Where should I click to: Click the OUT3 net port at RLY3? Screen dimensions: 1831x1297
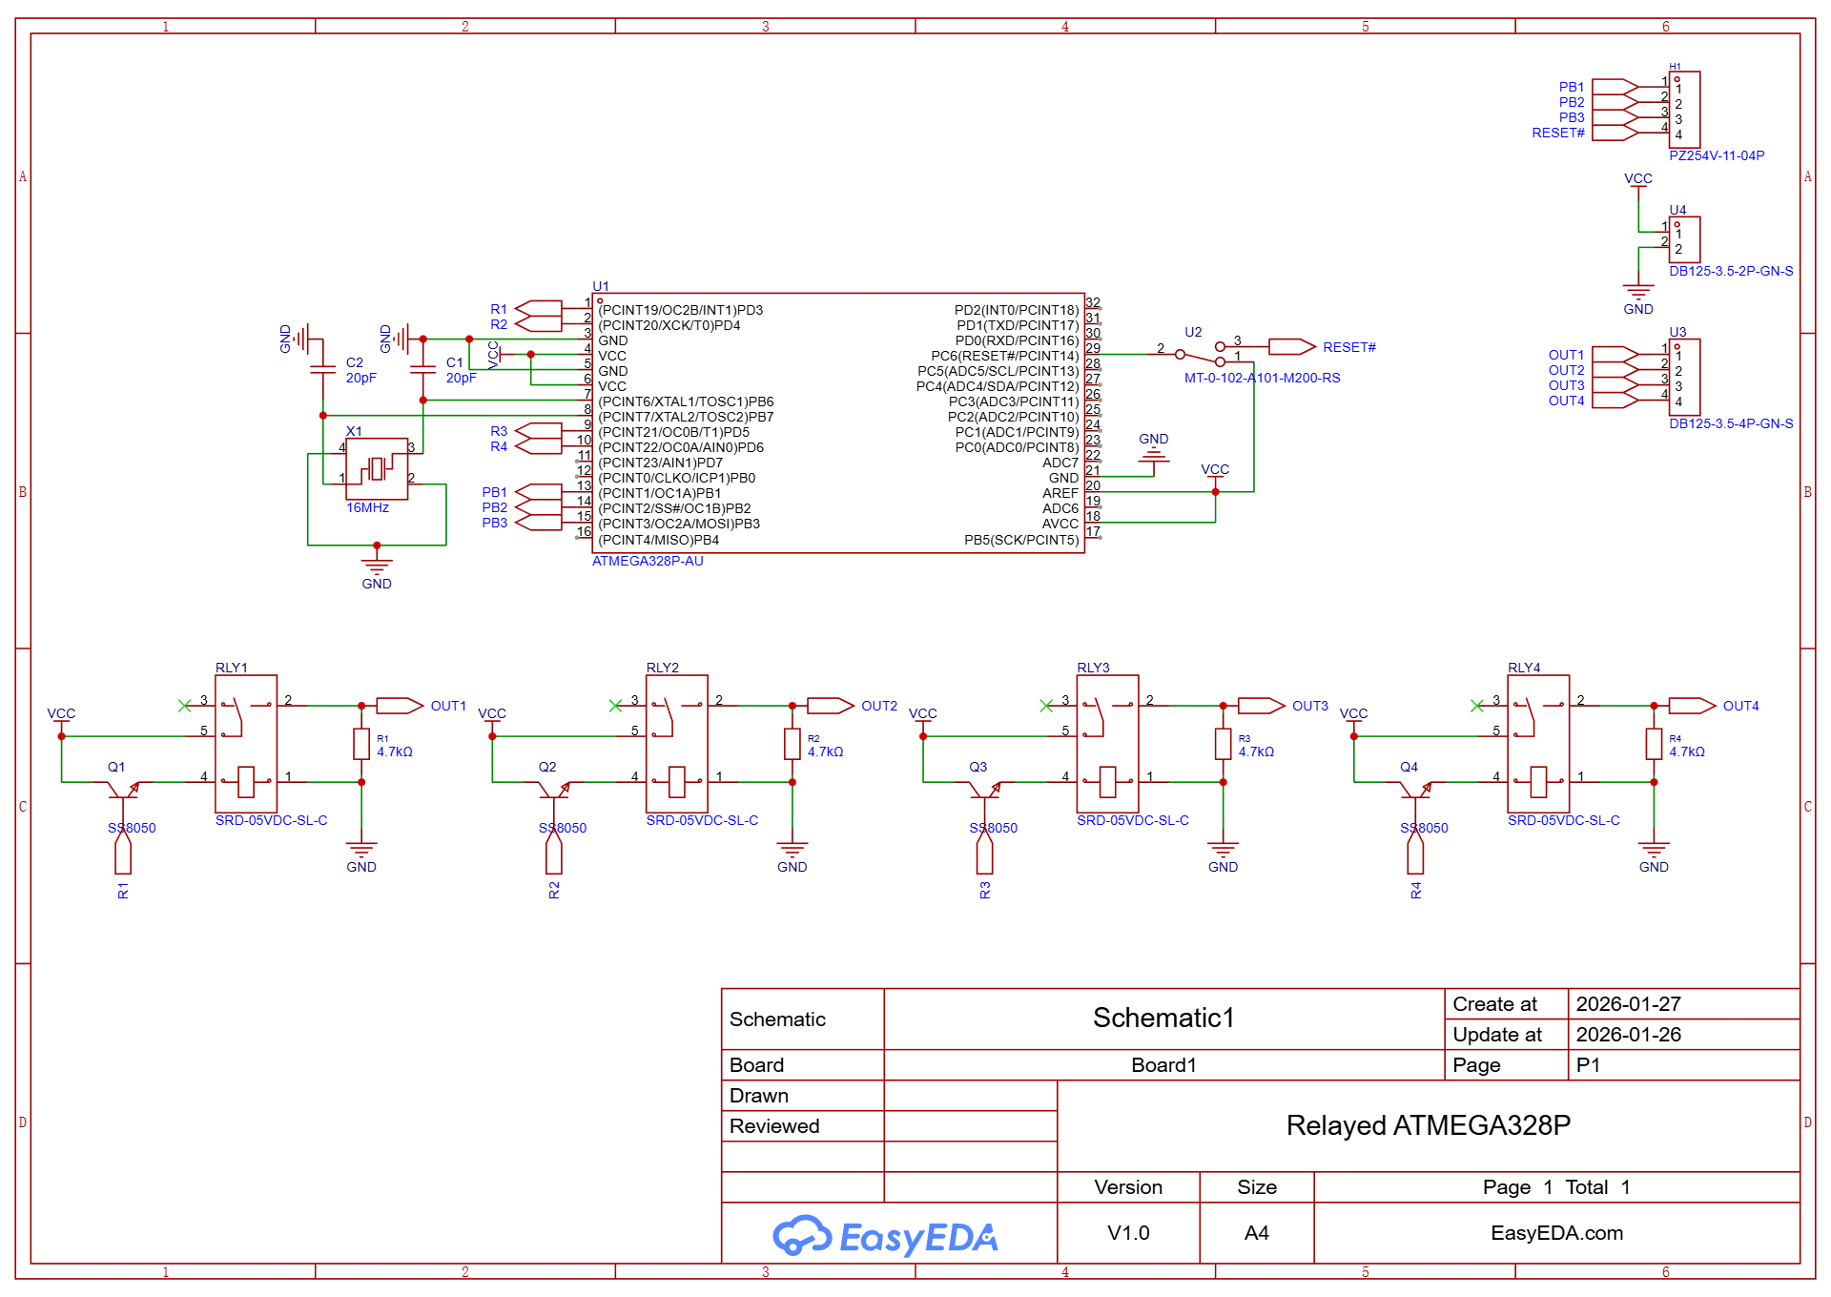pos(1262,706)
